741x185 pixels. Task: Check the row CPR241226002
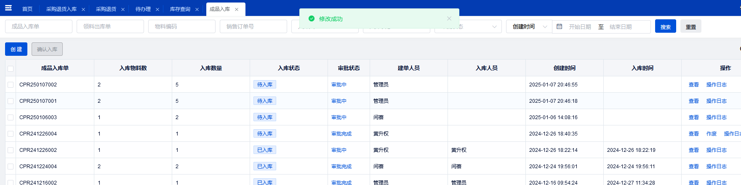click(11, 150)
